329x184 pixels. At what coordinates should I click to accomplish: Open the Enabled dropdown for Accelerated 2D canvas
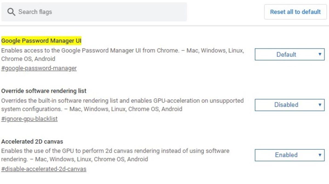(289, 155)
